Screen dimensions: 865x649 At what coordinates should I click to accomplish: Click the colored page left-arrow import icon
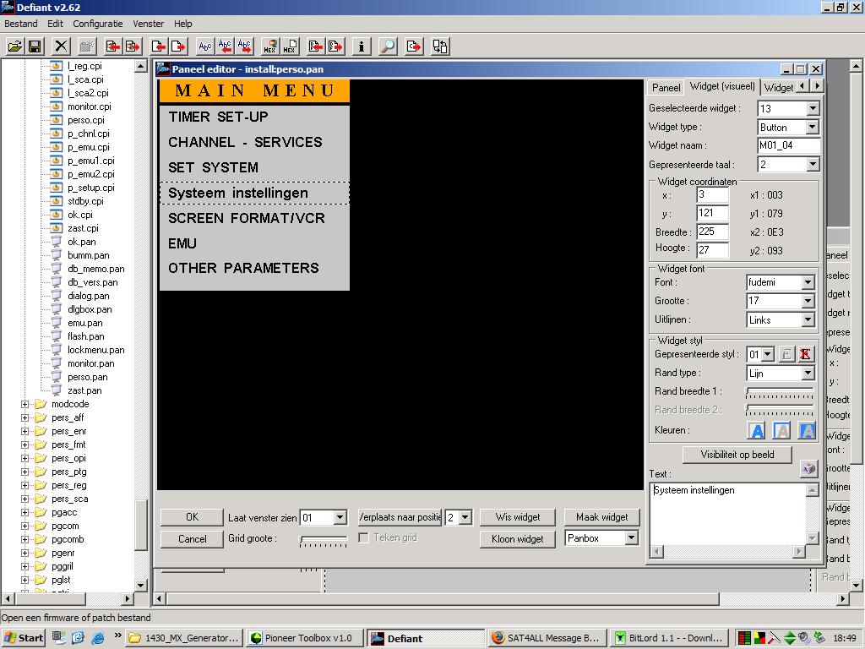(x=112, y=46)
